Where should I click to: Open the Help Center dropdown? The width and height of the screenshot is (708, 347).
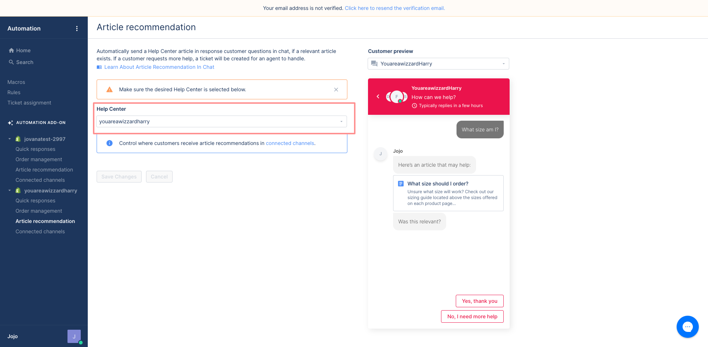pyautogui.click(x=222, y=121)
